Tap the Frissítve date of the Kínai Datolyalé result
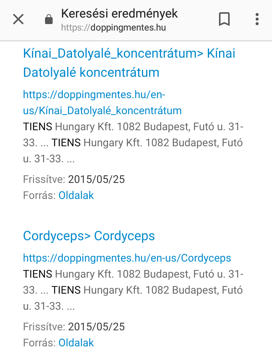Image resolution: width=272 pixels, height=362 pixels. pos(97,179)
